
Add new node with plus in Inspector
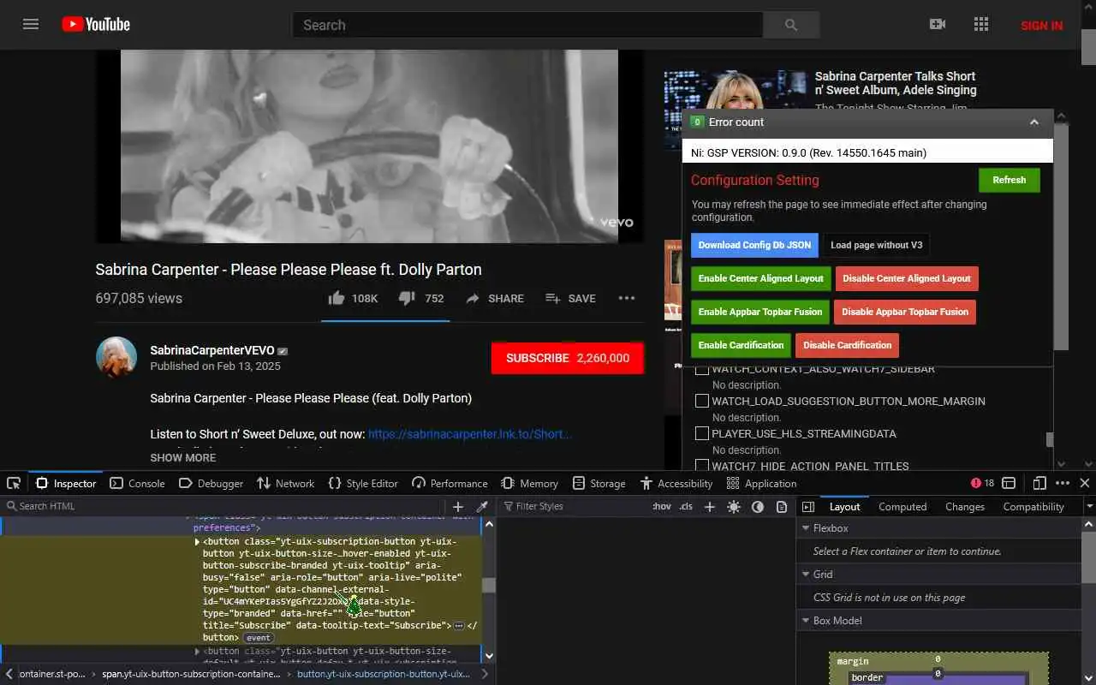(458, 506)
